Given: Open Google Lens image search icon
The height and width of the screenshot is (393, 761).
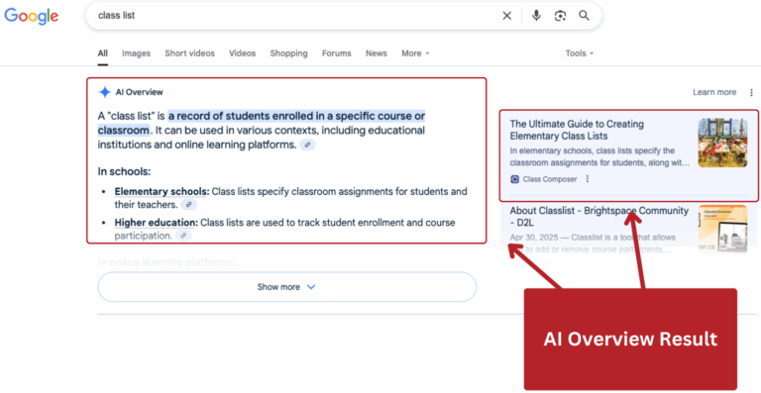Looking at the screenshot, I should (560, 16).
